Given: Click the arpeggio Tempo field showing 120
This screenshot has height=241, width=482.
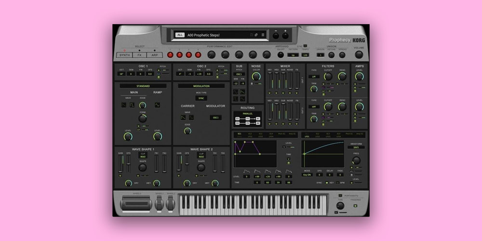Looking at the screenshot, I should click(x=305, y=55).
